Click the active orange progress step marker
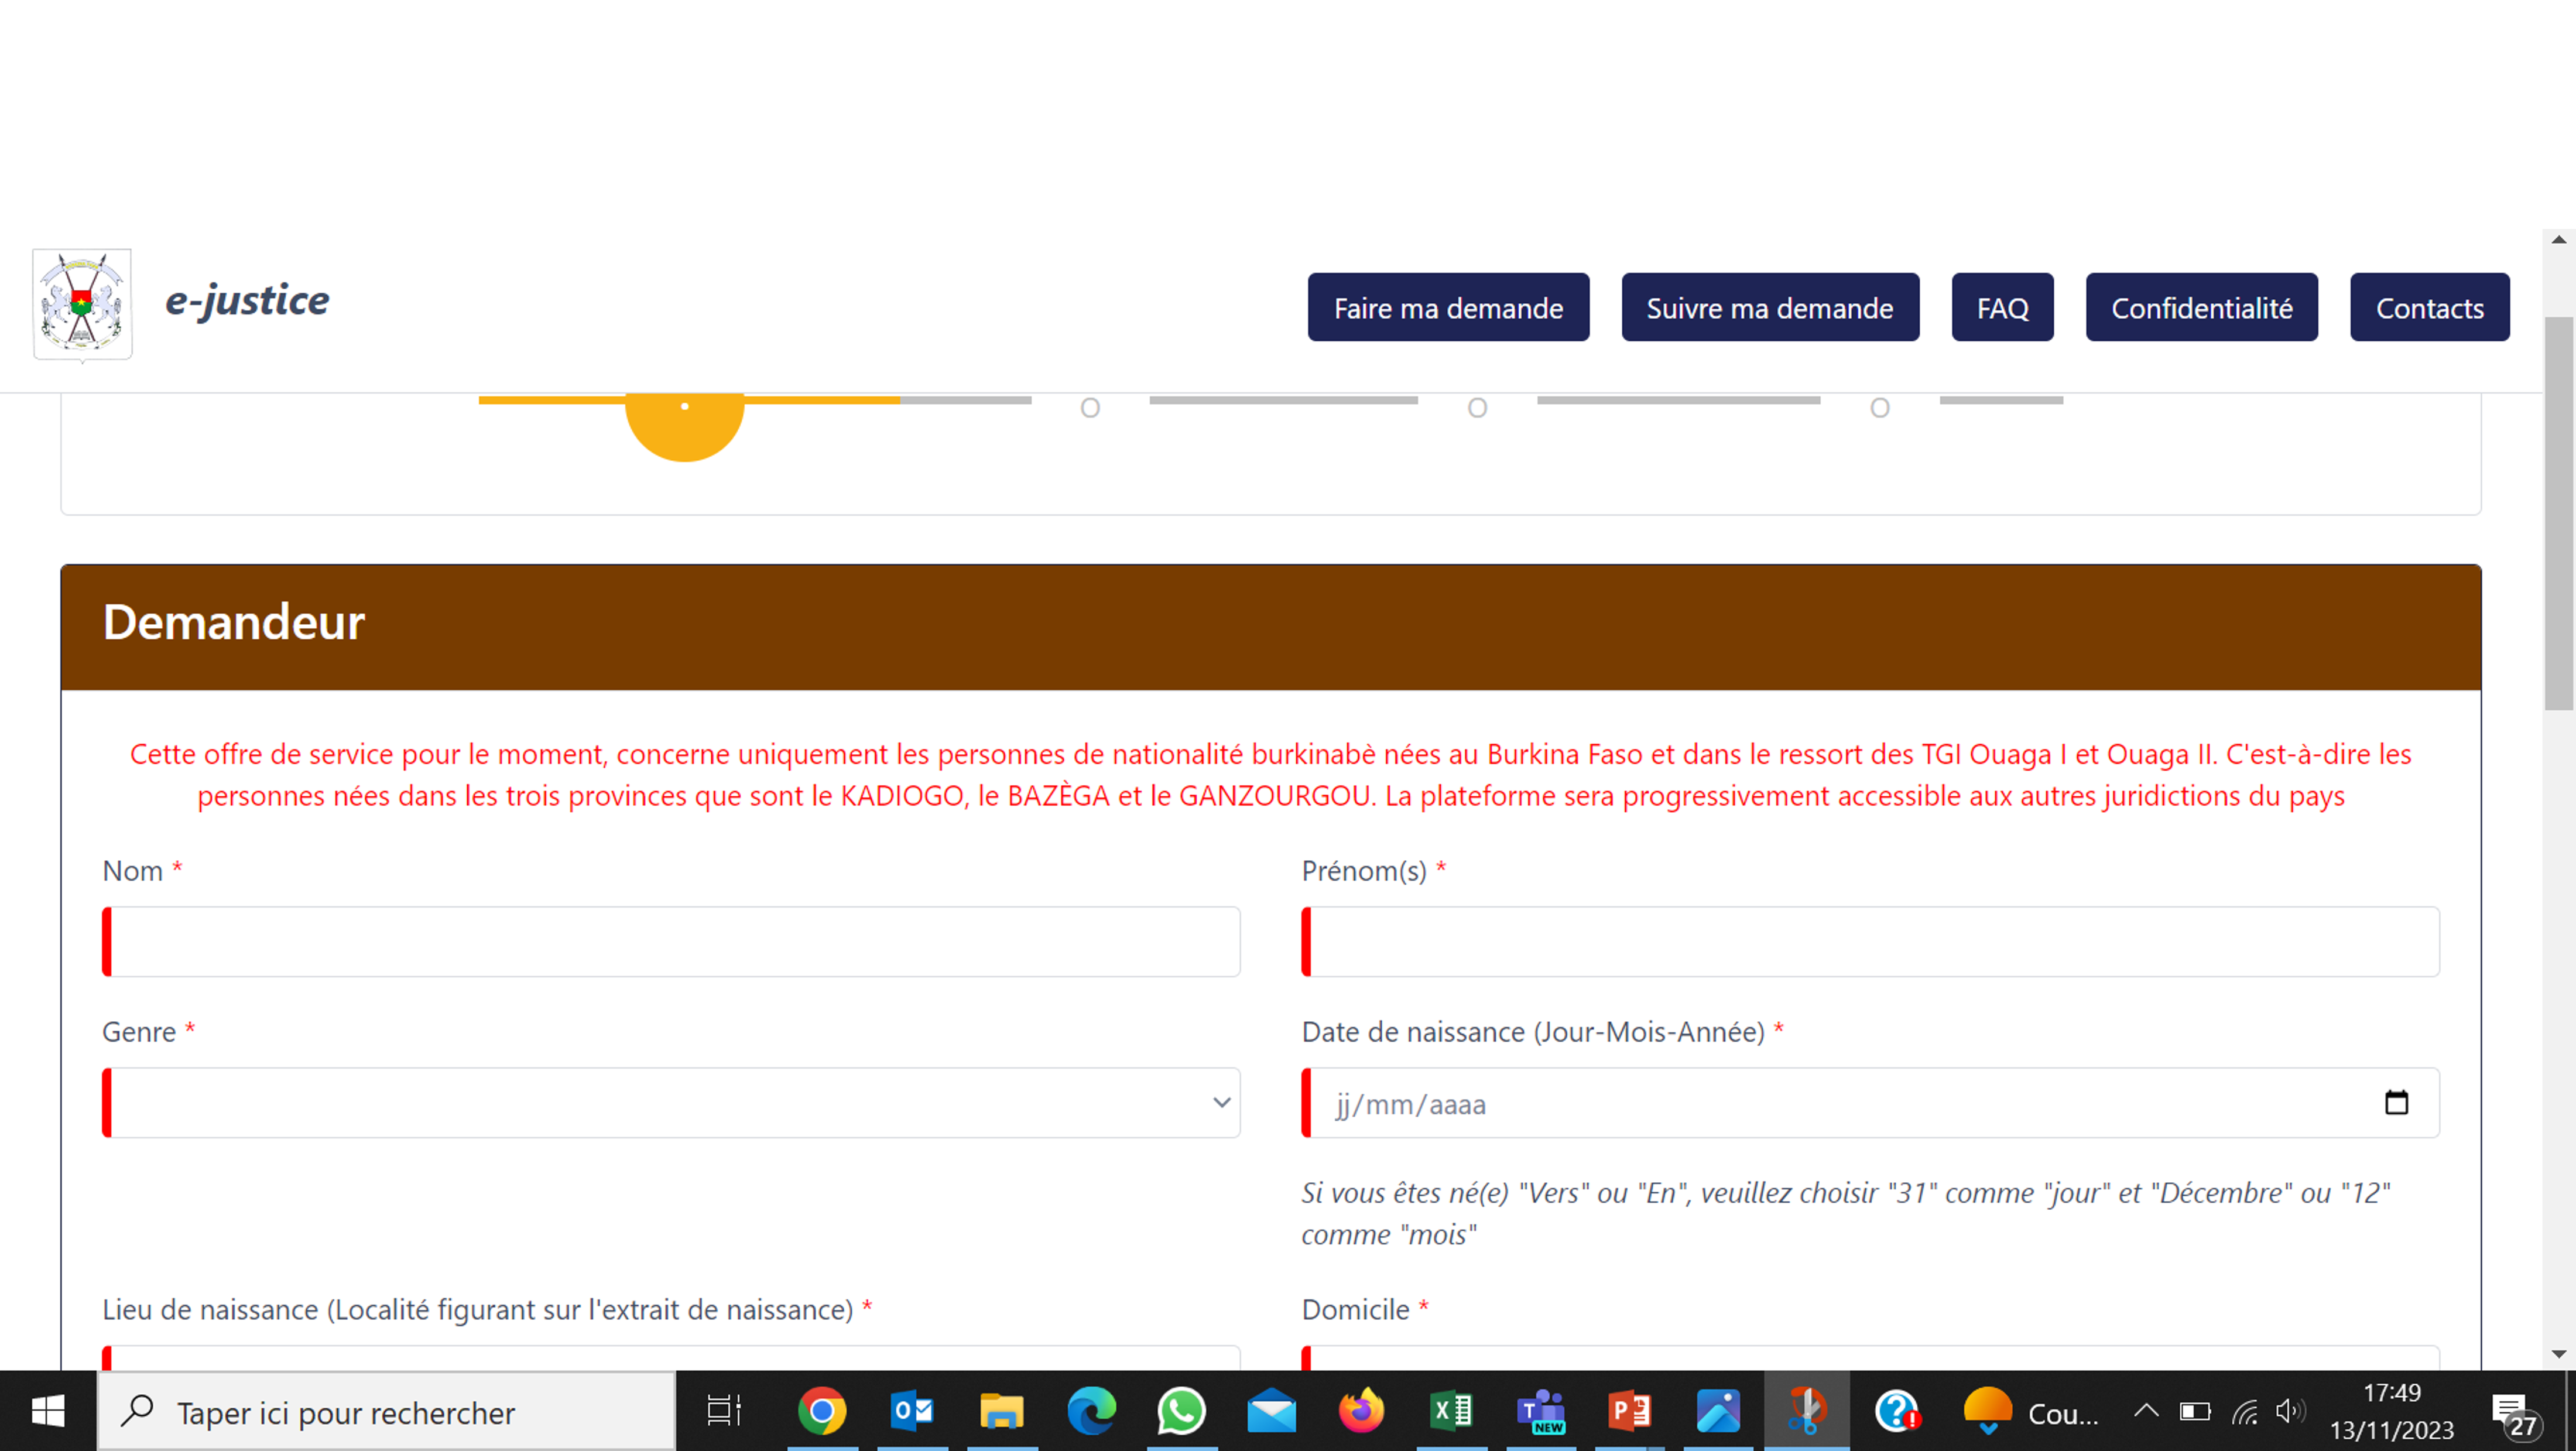This screenshot has height=1451, width=2576. pyautogui.click(x=685, y=420)
